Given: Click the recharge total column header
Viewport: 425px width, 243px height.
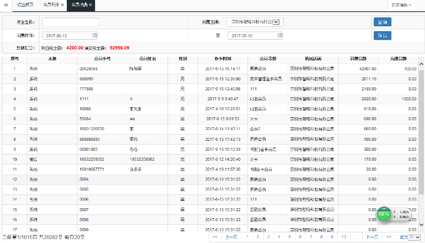Looking at the screenshot, I should pos(398,59).
